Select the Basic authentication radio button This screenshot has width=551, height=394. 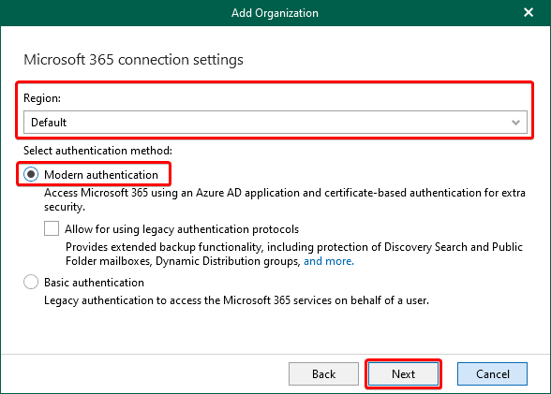click(31, 282)
